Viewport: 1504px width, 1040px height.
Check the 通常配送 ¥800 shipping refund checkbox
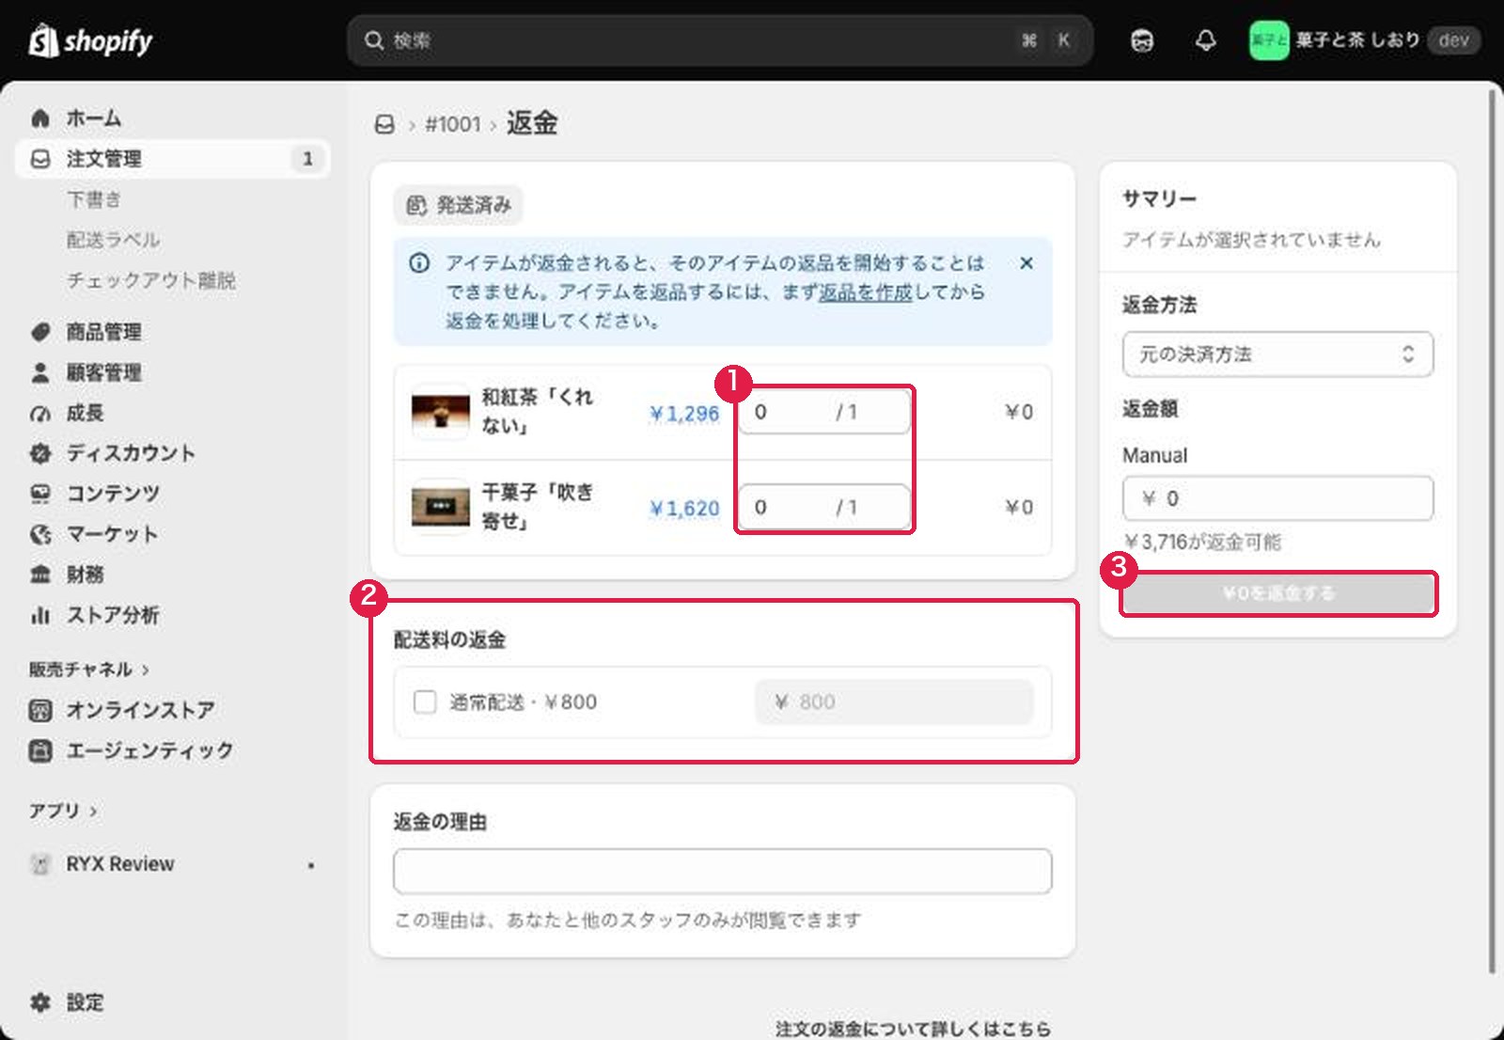[425, 701]
